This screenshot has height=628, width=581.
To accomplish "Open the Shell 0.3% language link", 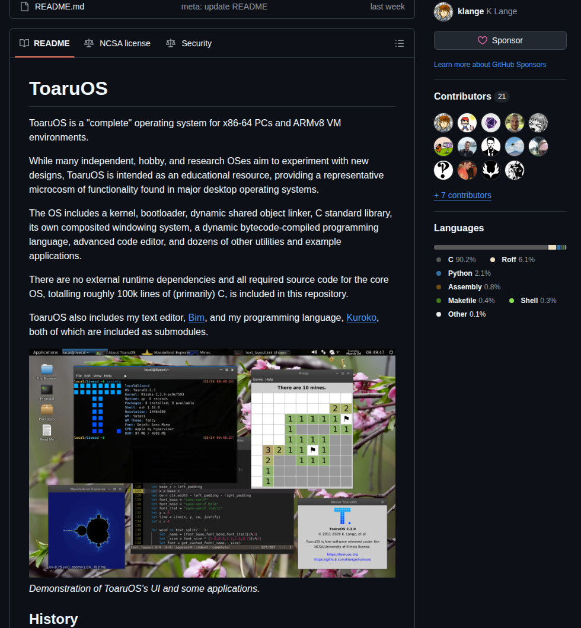I will click(533, 301).
